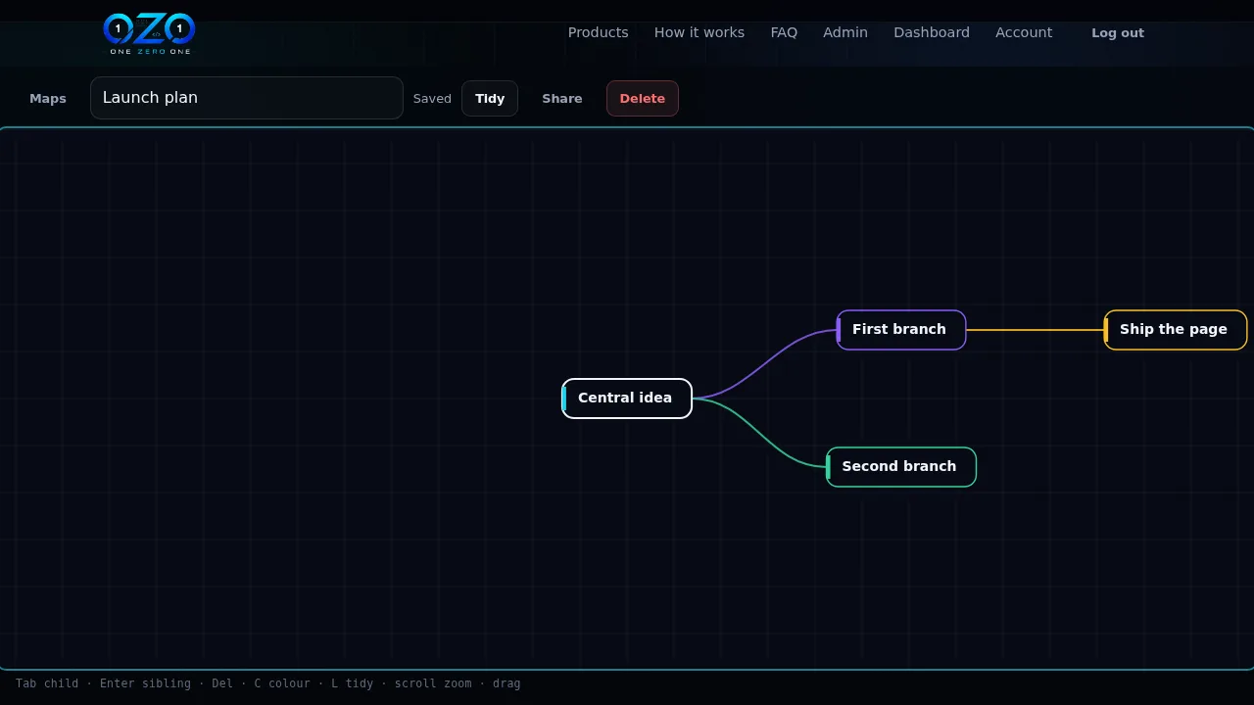Edit the Launch plan title field

point(247,98)
